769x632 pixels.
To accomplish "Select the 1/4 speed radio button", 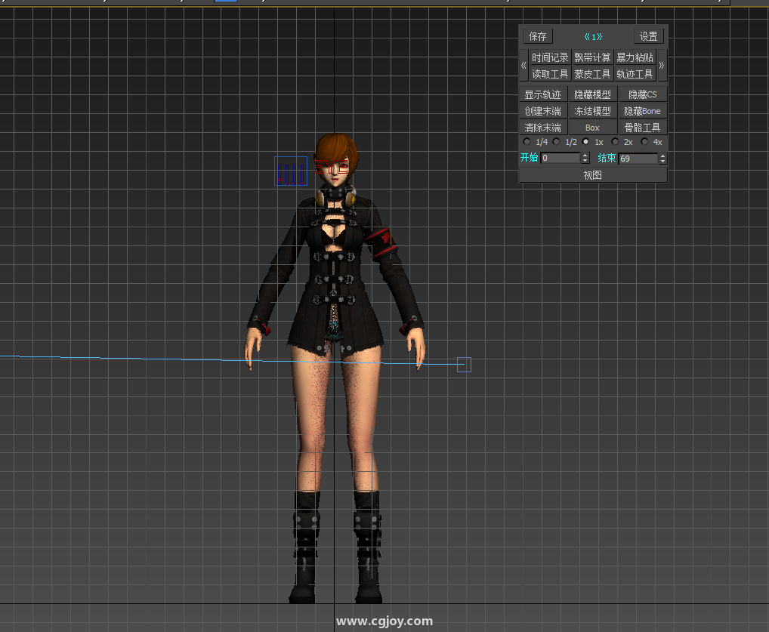I will coord(527,142).
